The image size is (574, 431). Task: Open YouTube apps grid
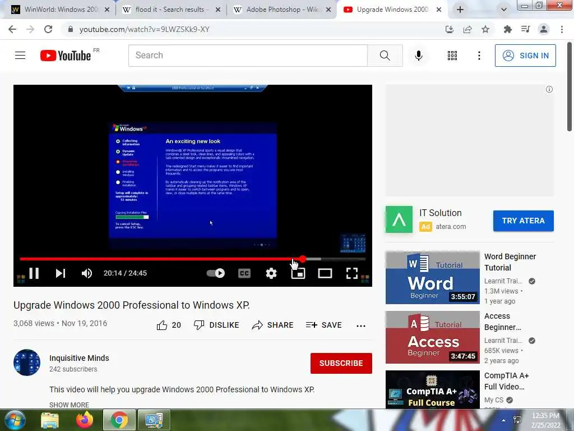pyautogui.click(x=452, y=56)
